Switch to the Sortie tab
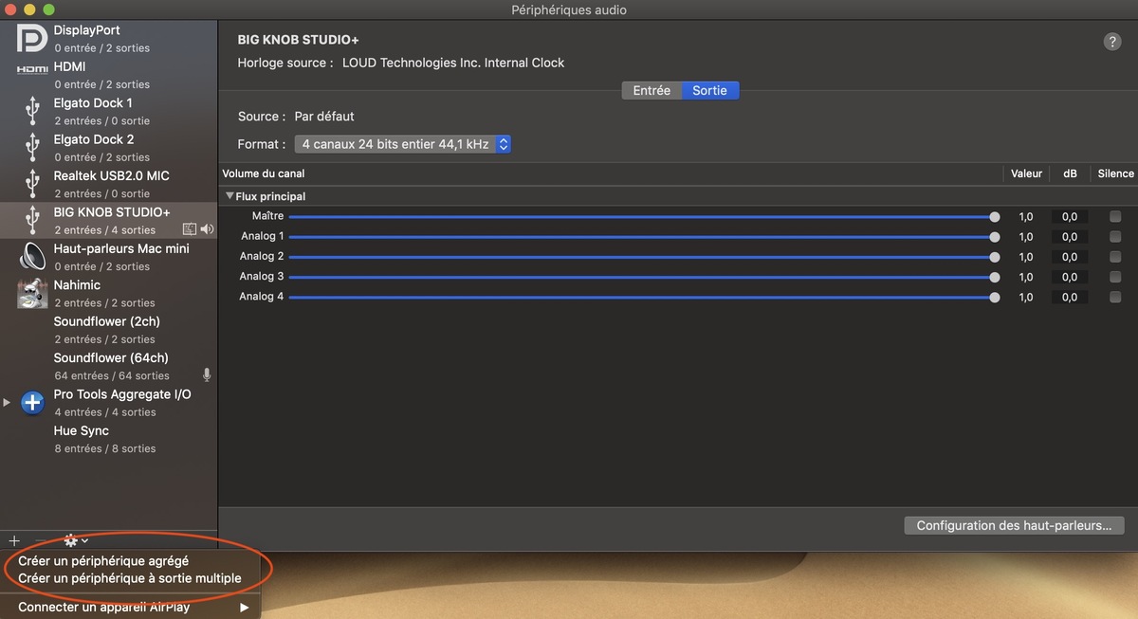Screen dimensions: 1138x619 pos(710,90)
